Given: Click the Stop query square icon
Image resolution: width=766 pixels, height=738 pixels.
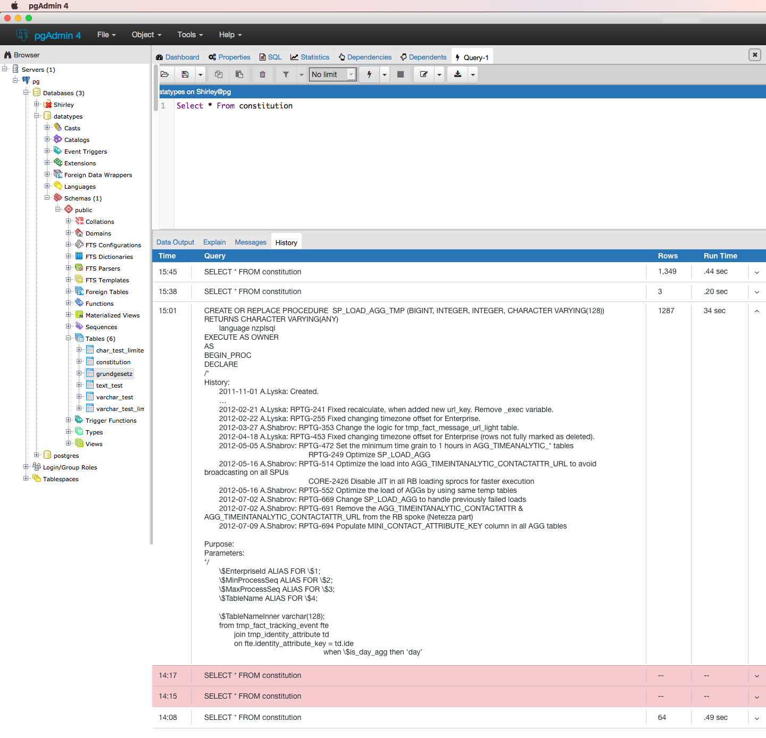Looking at the screenshot, I should point(401,74).
